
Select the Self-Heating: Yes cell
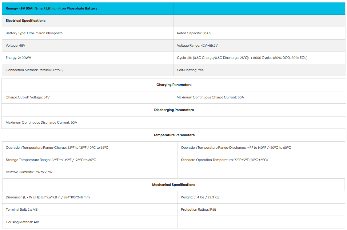pyautogui.click(x=259, y=70)
